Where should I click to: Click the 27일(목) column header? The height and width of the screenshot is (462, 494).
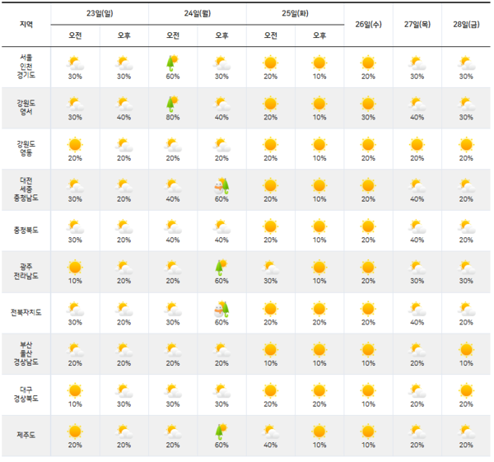pos(417,24)
